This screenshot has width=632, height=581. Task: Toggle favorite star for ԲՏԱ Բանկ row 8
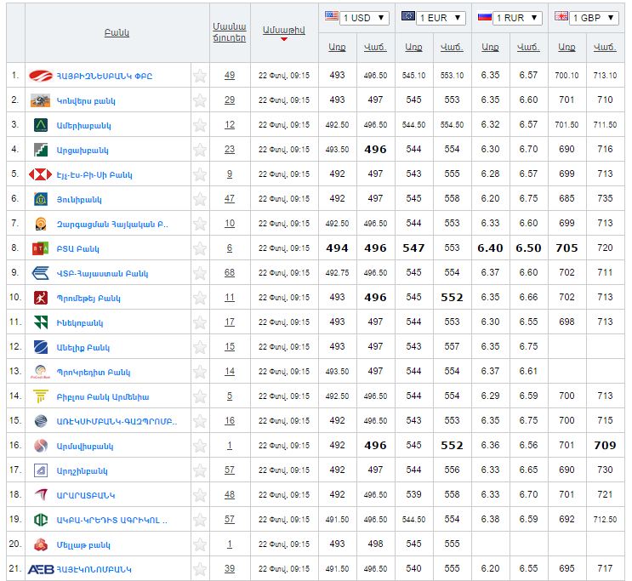point(200,248)
